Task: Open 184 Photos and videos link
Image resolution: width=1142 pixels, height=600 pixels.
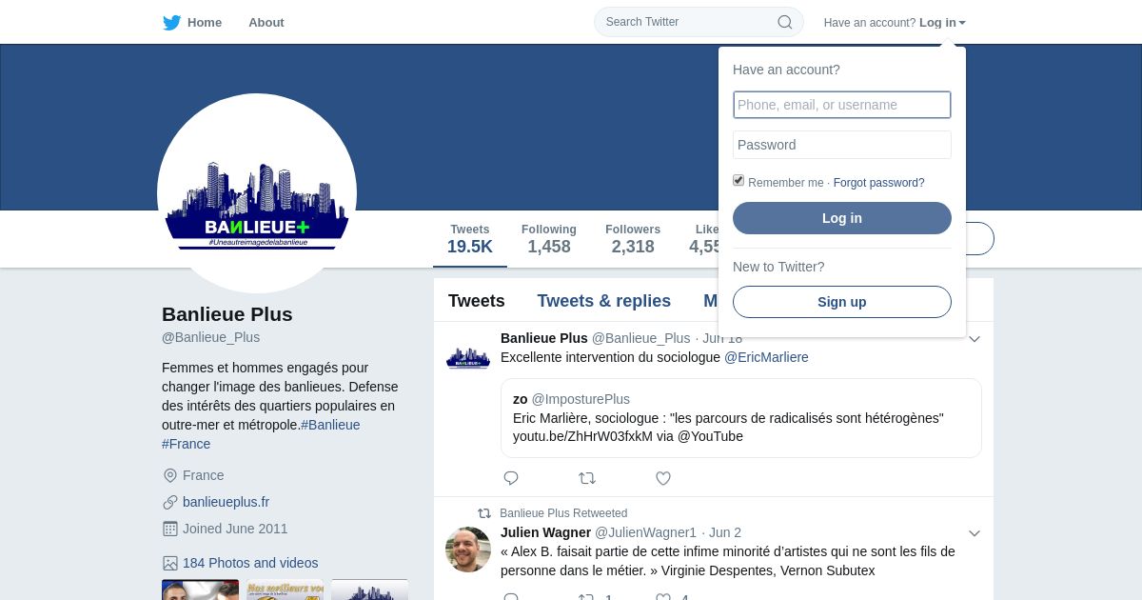Action: [x=250, y=563]
